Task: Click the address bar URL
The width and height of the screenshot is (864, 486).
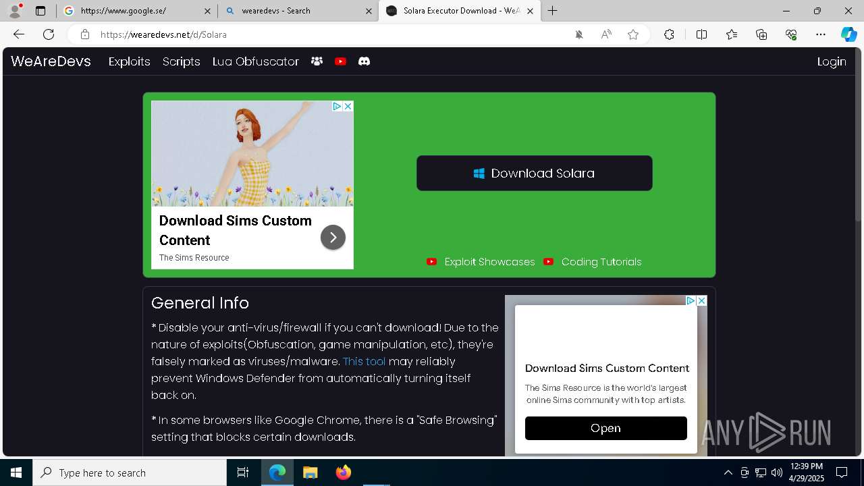Action: [163, 34]
